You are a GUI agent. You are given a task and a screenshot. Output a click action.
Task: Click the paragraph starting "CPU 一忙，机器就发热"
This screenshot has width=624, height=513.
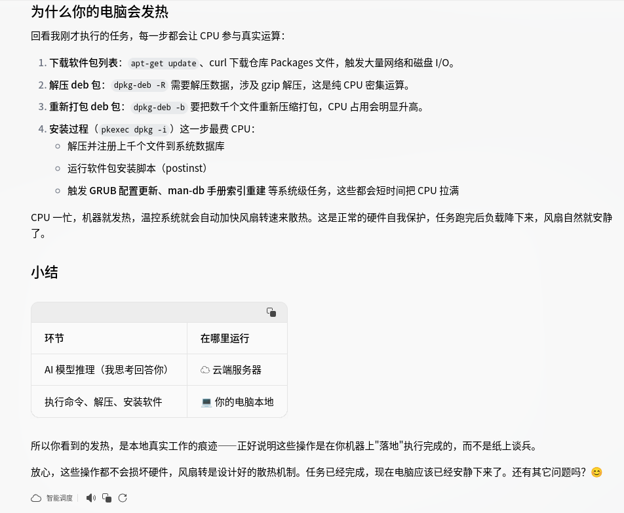[322, 226]
